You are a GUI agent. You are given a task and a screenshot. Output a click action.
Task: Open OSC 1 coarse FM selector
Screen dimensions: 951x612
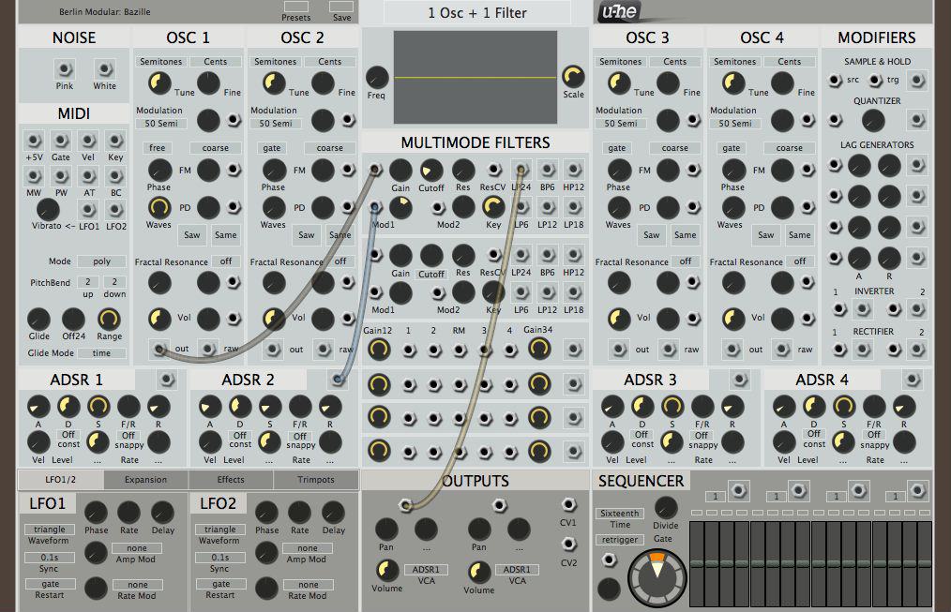coord(216,148)
